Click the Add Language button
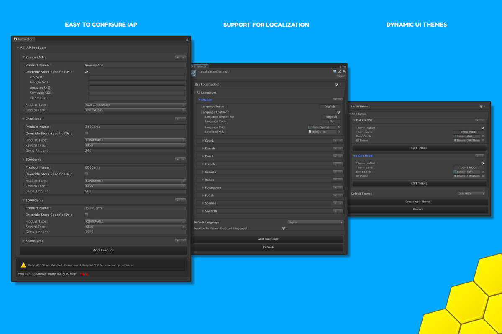 [x=268, y=239]
